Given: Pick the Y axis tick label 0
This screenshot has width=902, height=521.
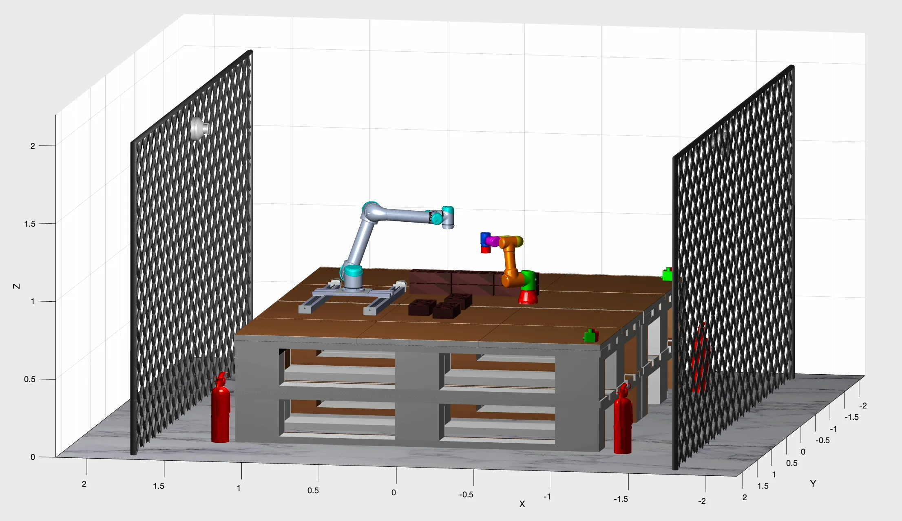Looking at the screenshot, I should pos(803,452).
